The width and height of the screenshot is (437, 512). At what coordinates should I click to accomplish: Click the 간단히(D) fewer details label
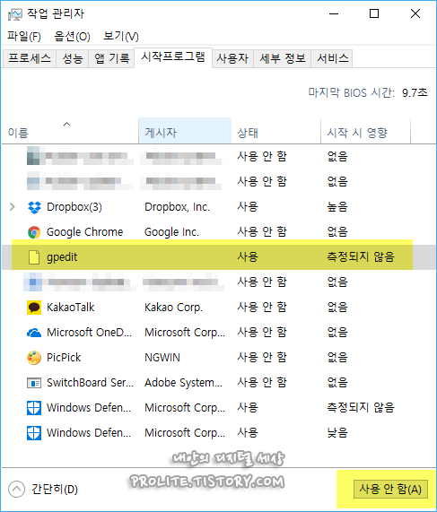pos(55,490)
